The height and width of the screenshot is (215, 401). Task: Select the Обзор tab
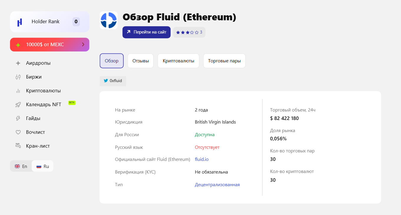[x=112, y=61]
